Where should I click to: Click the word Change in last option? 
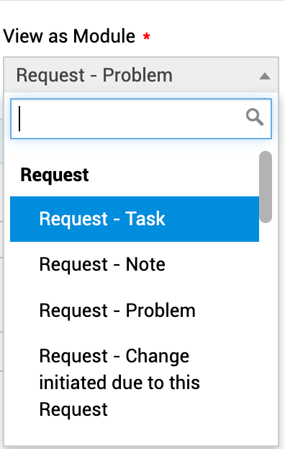click(x=158, y=357)
